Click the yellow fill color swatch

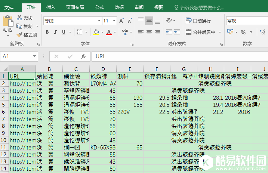pos(96,33)
